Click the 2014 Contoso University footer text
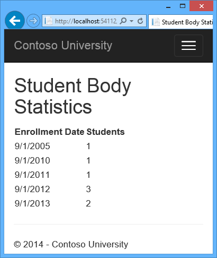The height and width of the screenshot is (258, 217). pos(71,244)
